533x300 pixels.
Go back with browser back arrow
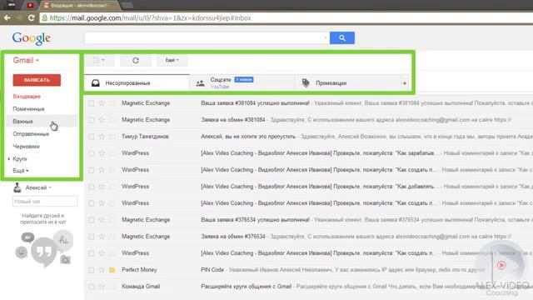(7, 17)
